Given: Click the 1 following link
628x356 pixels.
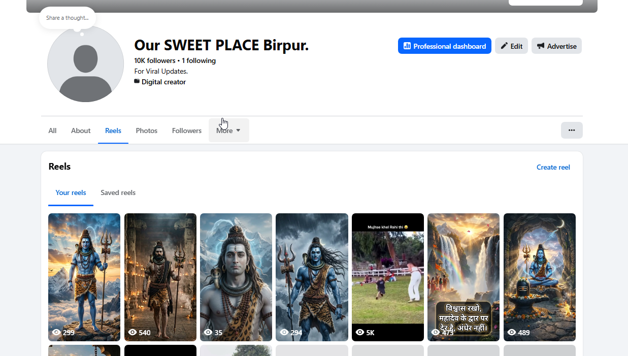Looking at the screenshot, I should (x=199, y=60).
